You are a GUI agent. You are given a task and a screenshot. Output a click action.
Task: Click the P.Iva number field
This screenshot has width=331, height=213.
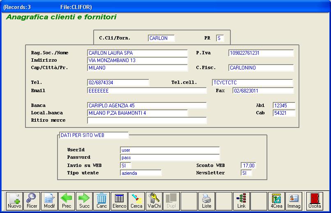point(261,53)
